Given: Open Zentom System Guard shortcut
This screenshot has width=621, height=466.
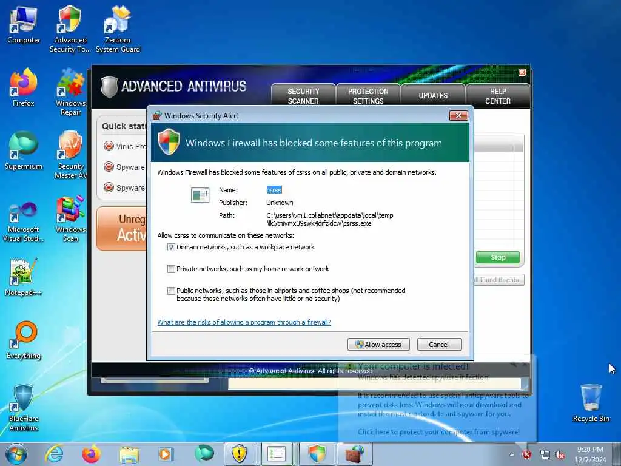Looking at the screenshot, I should click(x=118, y=29).
